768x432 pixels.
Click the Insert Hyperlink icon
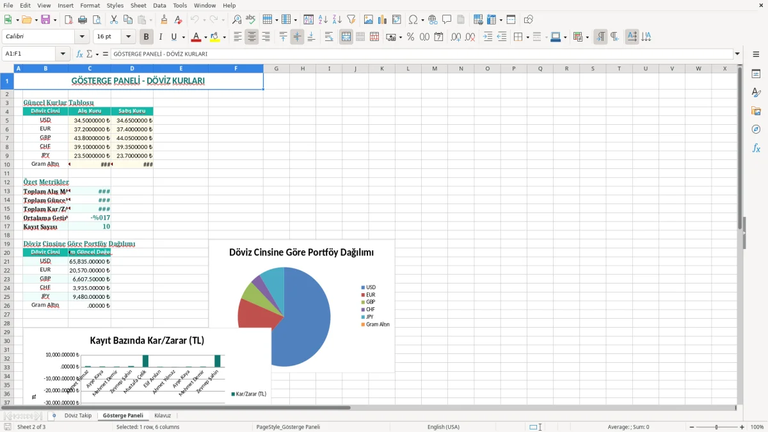[x=433, y=20]
